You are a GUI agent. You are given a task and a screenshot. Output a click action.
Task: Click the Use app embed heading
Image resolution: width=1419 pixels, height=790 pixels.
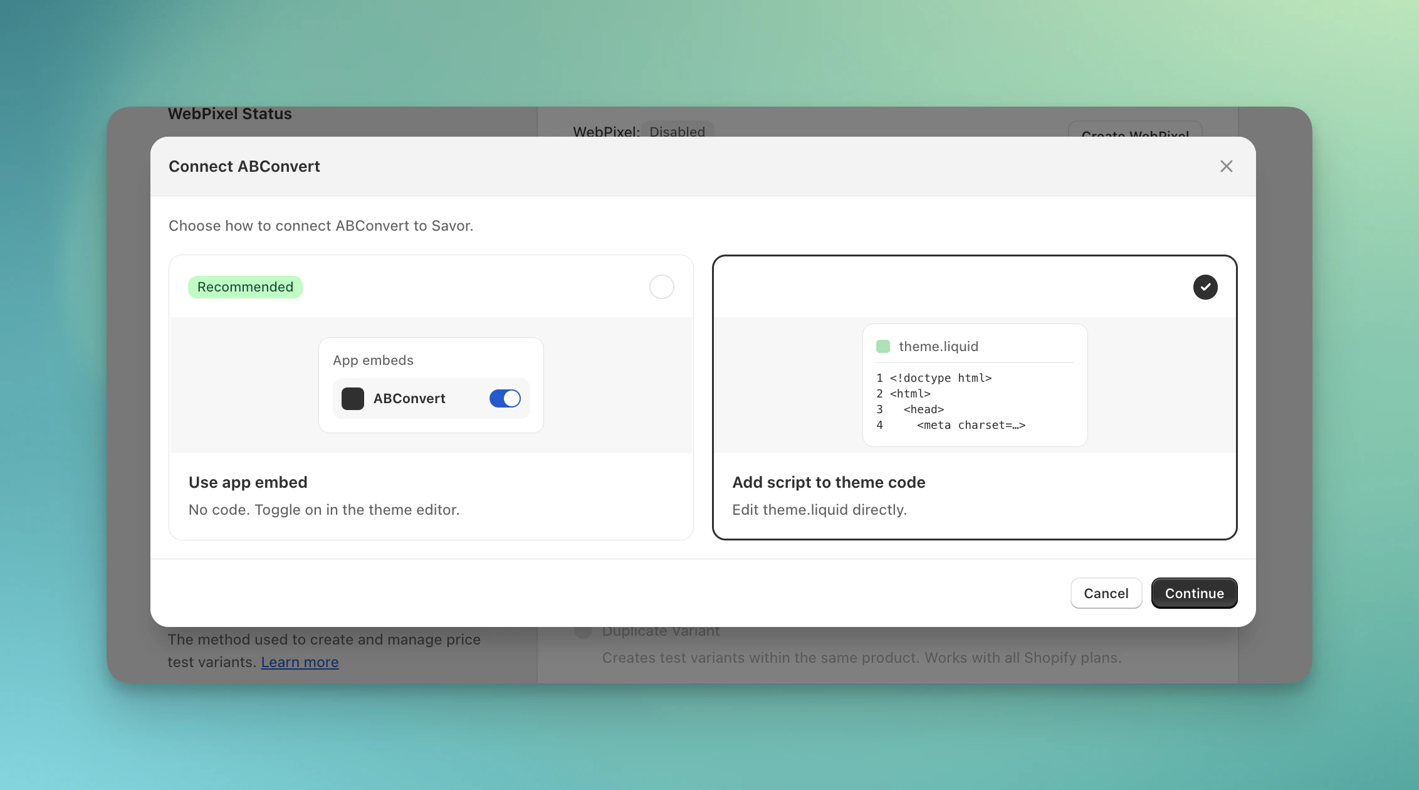pos(248,482)
